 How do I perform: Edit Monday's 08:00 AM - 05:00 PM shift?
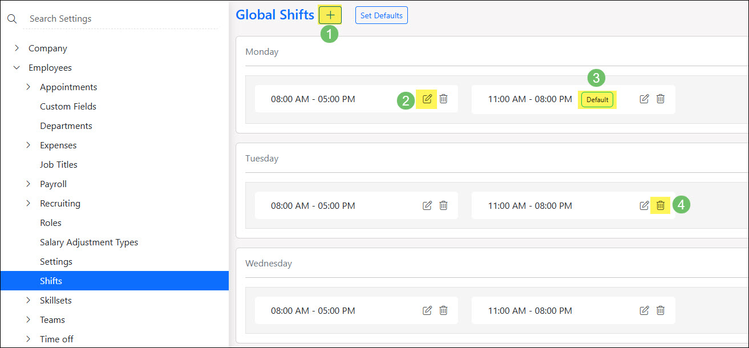427,99
